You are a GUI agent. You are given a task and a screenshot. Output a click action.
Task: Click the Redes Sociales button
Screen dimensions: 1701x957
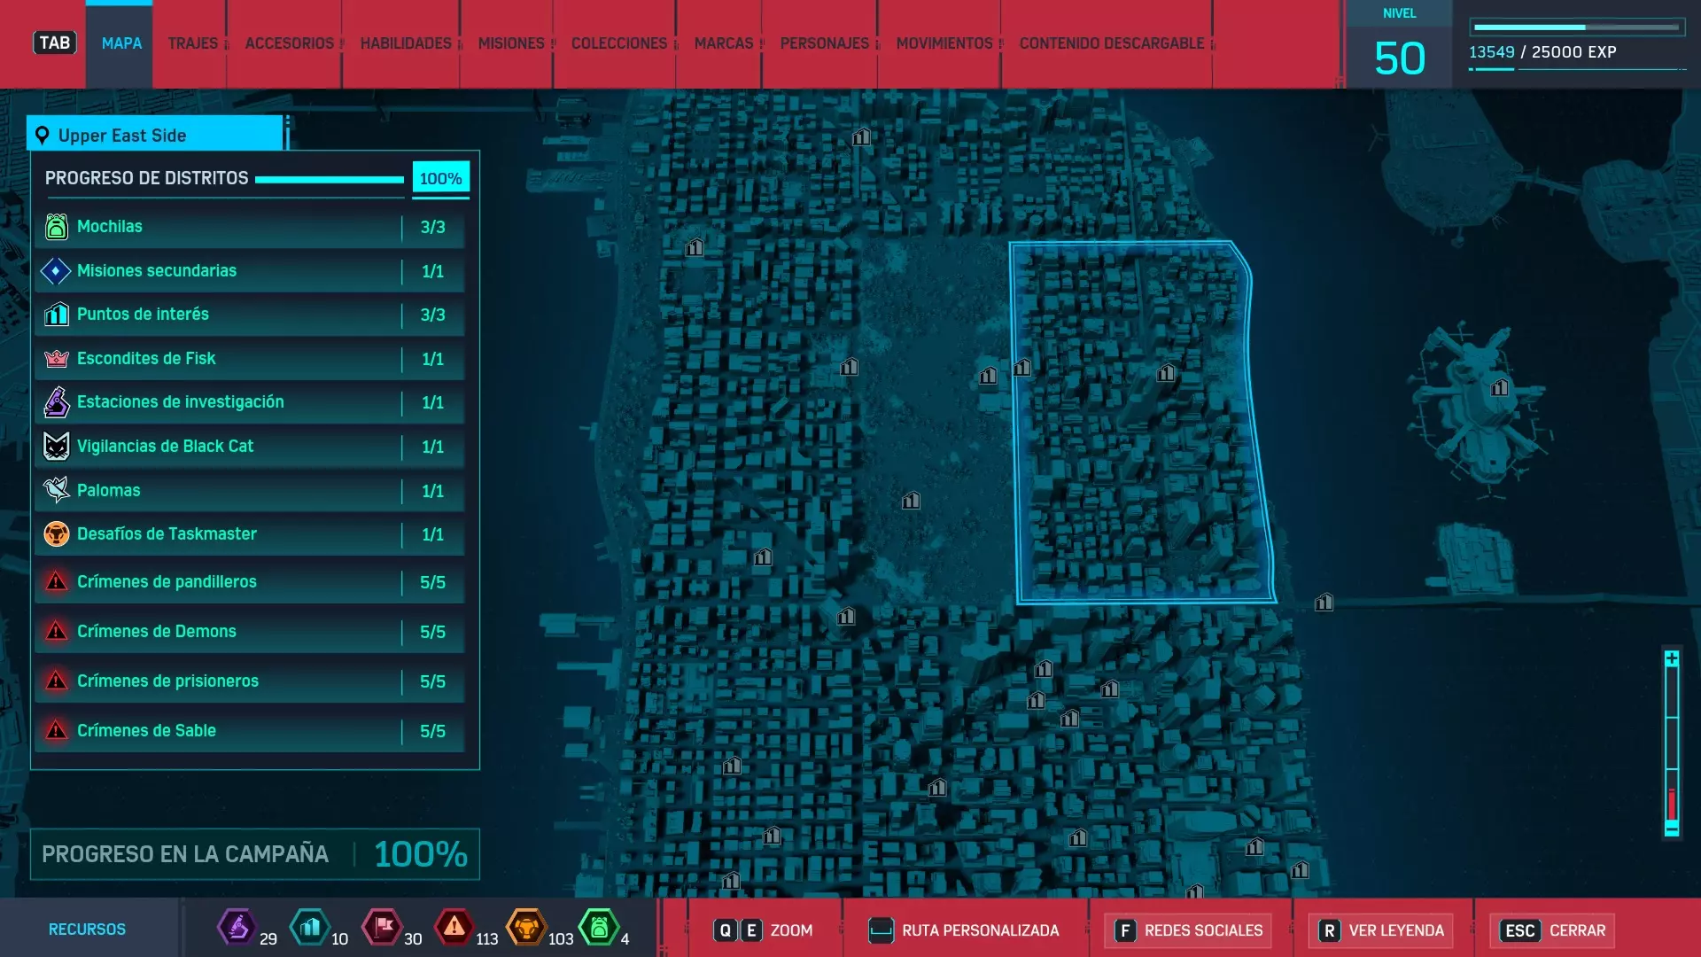(1188, 930)
